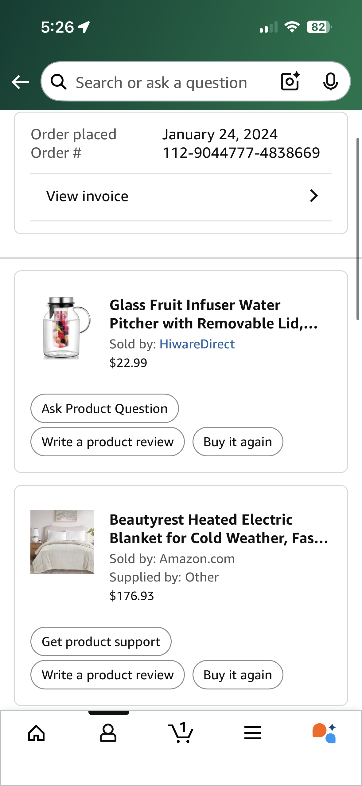This screenshot has width=362, height=786.
Task: Click Ask Product Question button
Action: tap(105, 408)
